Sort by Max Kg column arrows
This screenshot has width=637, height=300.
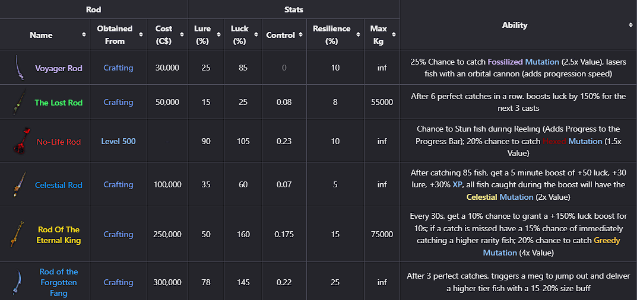(x=394, y=35)
